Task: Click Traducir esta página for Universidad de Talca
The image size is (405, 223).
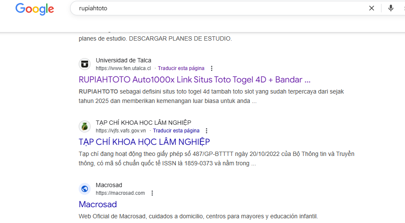Action: point(181,68)
